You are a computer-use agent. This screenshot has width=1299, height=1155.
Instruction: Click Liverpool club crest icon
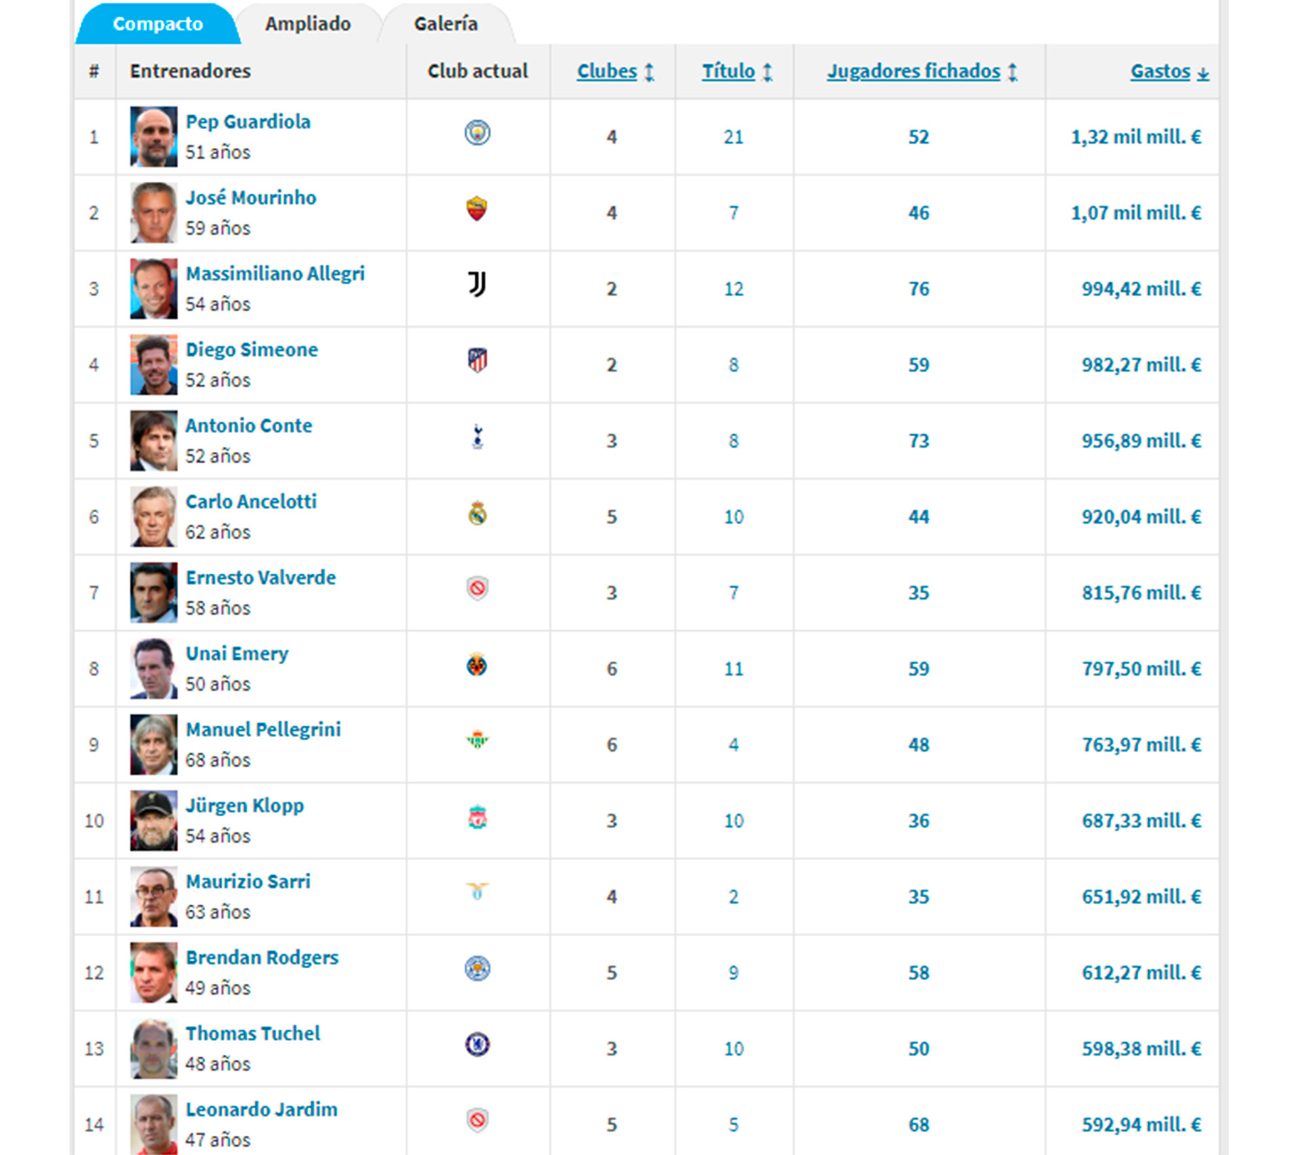point(477,818)
